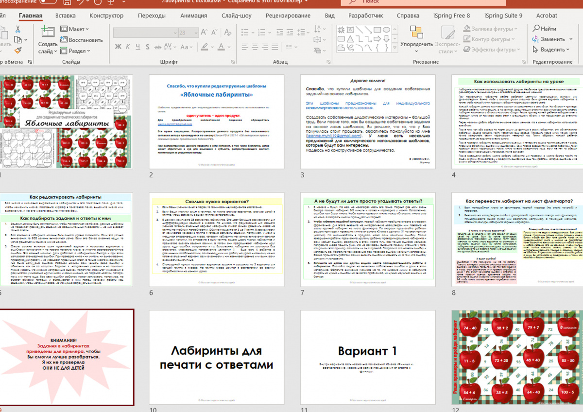Open the Макет layout dropdown
The image size is (583, 412).
78,29
